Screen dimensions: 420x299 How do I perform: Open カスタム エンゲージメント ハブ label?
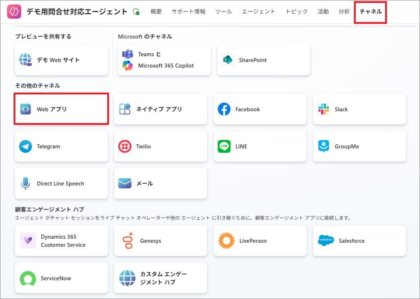tap(163, 278)
